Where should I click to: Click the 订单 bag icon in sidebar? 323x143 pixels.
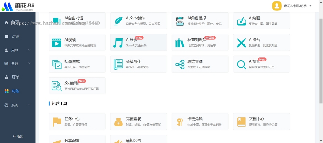coord(7,77)
